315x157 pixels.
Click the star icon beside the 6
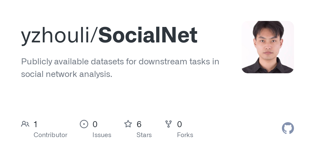click(128, 124)
